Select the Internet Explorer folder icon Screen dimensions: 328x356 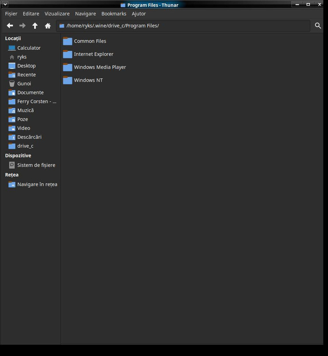tap(67, 54)
